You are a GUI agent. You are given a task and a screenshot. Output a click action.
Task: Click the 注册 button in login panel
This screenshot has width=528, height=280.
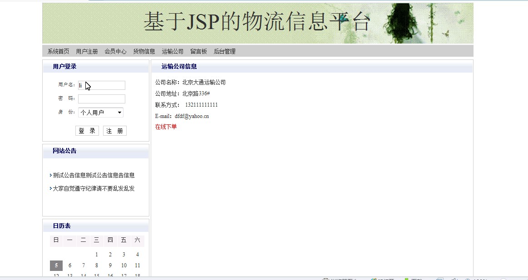point(115,131)
